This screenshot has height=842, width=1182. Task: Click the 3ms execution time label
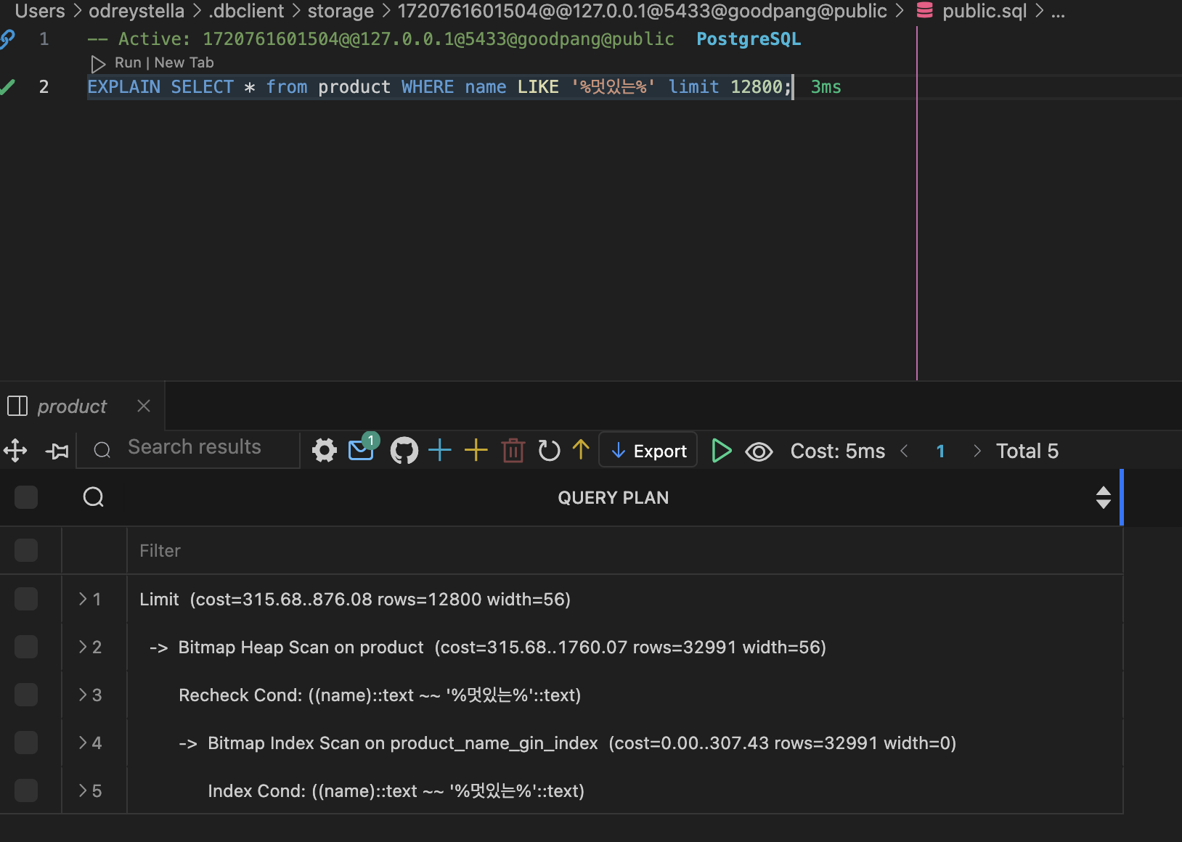[826, 87]
